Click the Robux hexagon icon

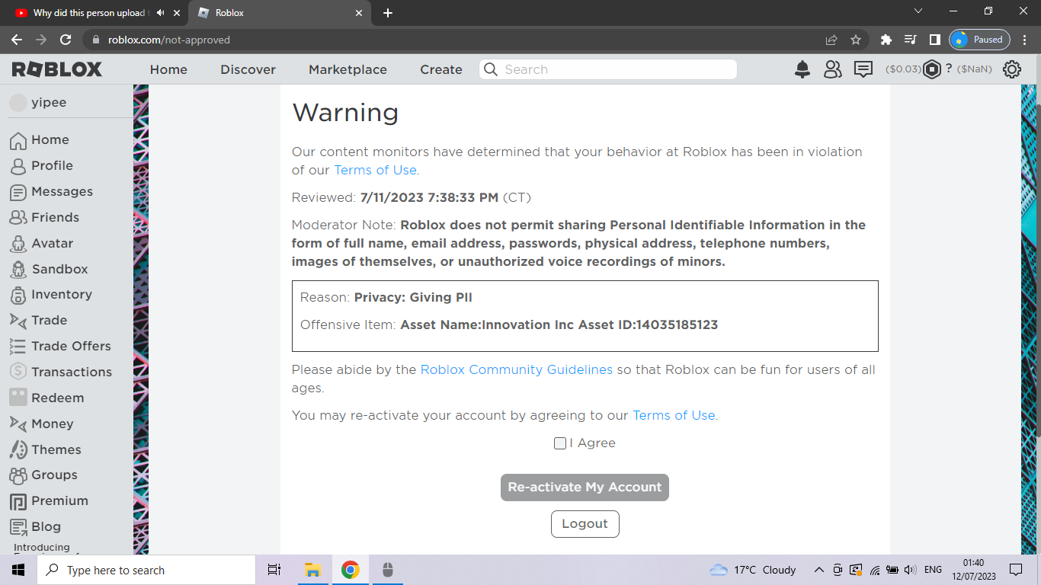pos(933,69)
